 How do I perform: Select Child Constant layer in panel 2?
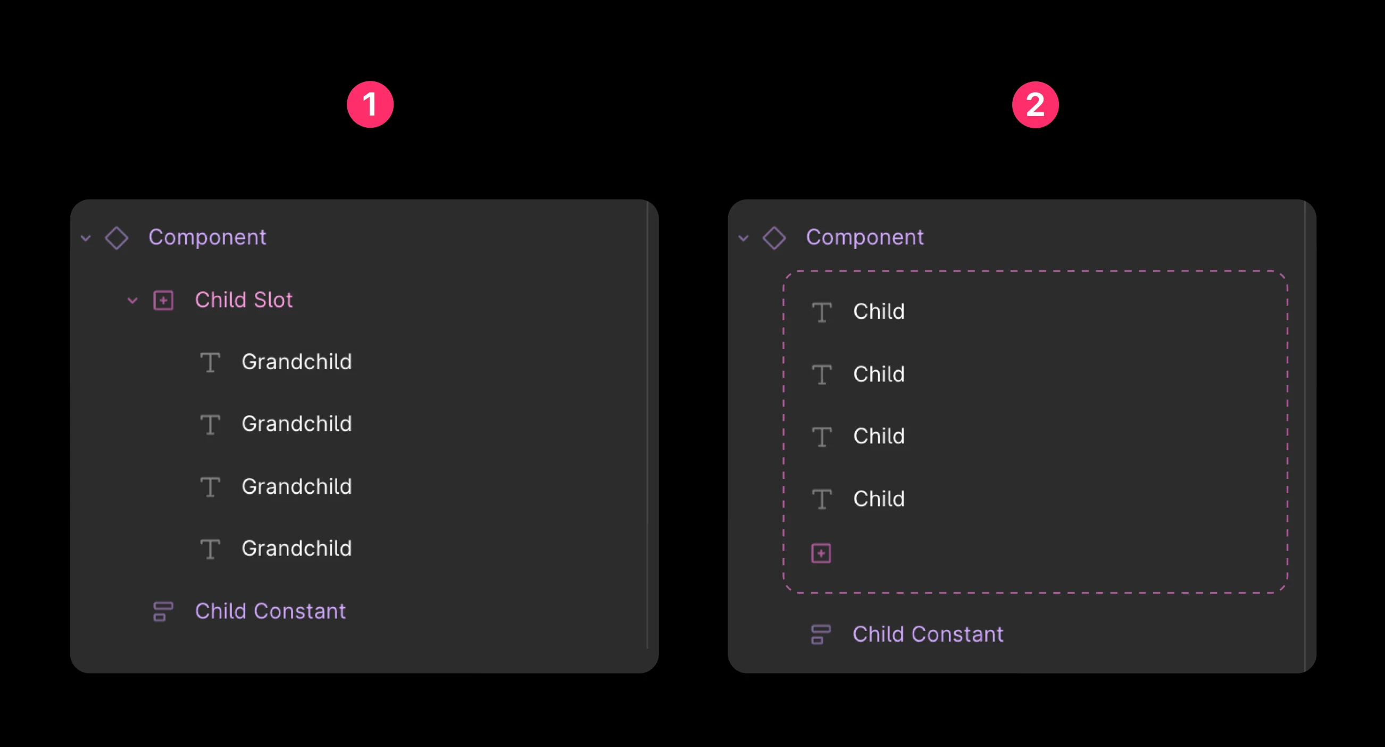tap(928, 634)
